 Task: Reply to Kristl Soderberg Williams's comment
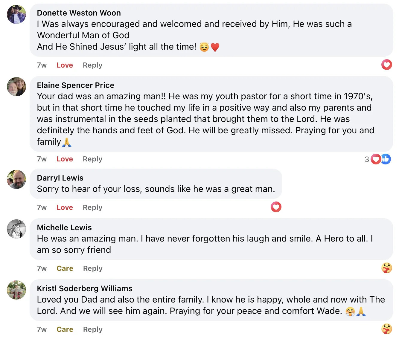[93, 329]
